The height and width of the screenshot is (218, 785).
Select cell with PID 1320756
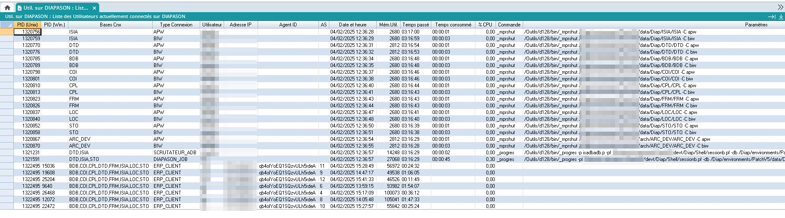pyautogui.click(x=28, y=32)
